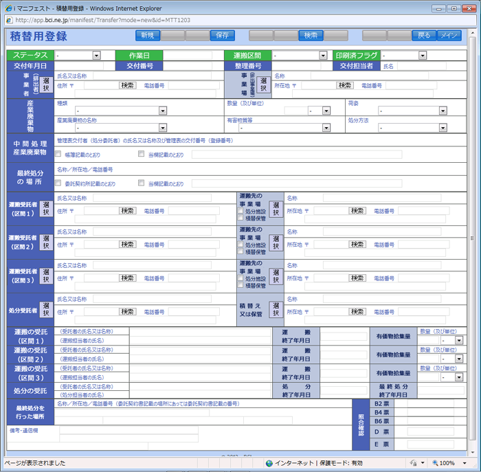Click the 検索 button in the top toolbar

(311, 36)
